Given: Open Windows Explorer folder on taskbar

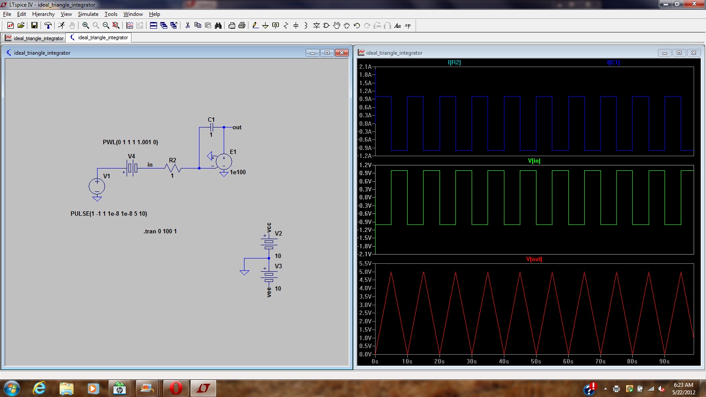Looking at the screenshot, I should [x=67, y=389].
